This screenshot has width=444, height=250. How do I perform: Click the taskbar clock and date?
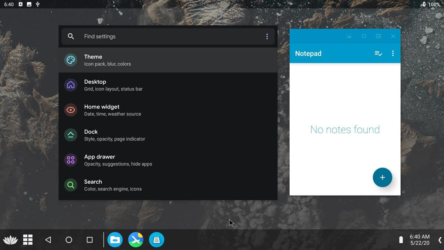pos(420,240)
